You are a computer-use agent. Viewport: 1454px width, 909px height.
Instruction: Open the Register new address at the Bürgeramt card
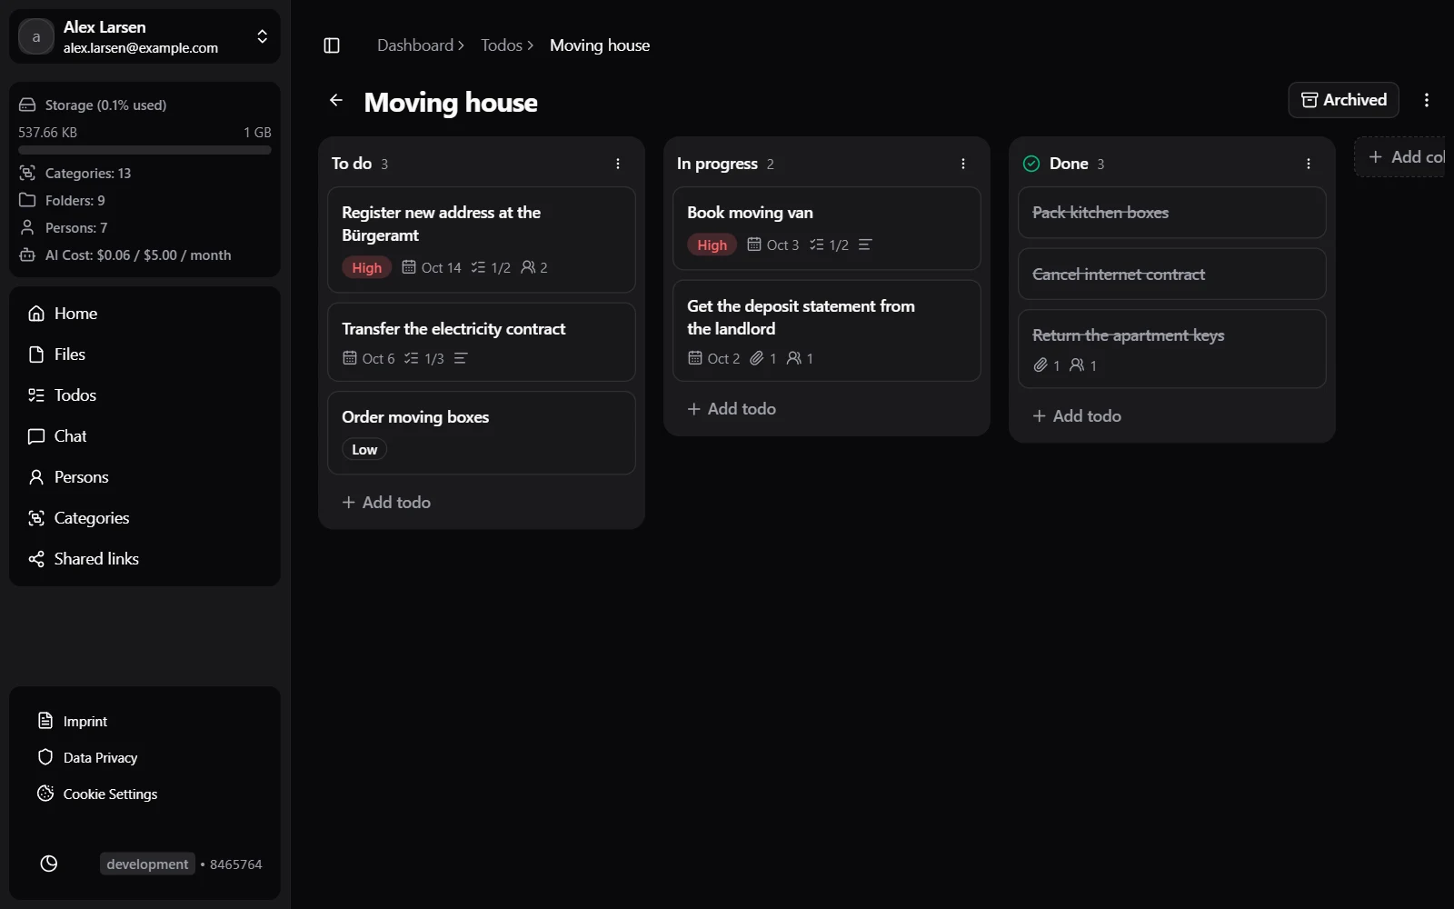tap(482, 240)
